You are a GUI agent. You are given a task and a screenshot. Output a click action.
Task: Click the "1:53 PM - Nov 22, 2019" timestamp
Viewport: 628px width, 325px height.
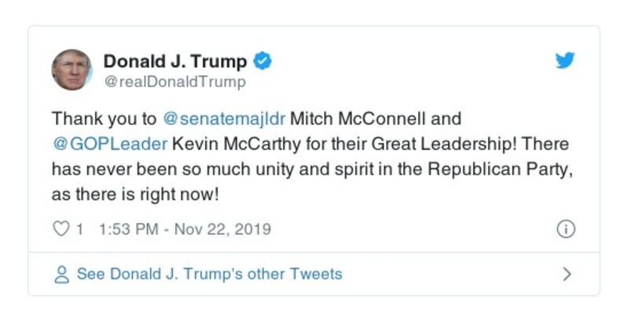point(185,229)
